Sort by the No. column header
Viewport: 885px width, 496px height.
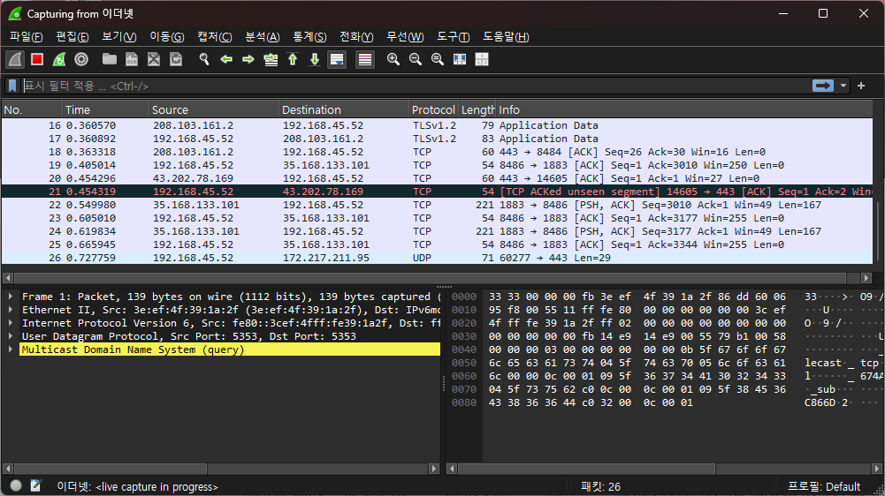pyautogui.click(x=32, y=110)
